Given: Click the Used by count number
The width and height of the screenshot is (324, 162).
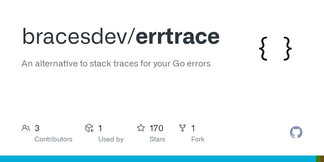Looking at the screenshot, I should (x=100, y=128).
